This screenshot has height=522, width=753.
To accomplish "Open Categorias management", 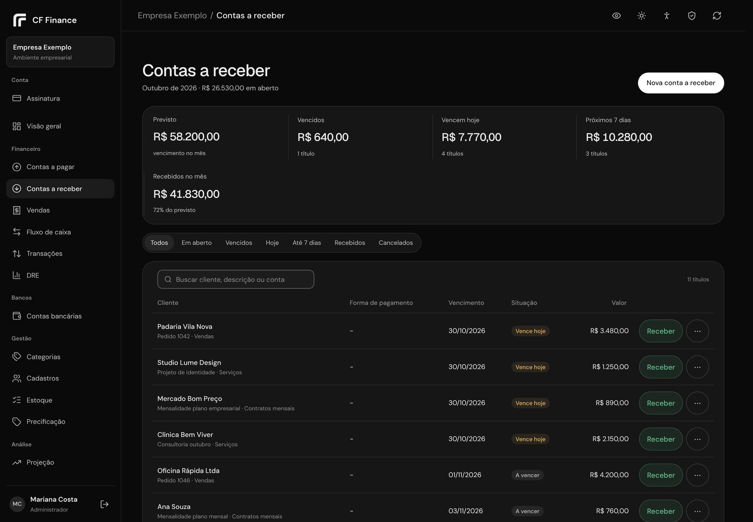I will pos(60,357).
